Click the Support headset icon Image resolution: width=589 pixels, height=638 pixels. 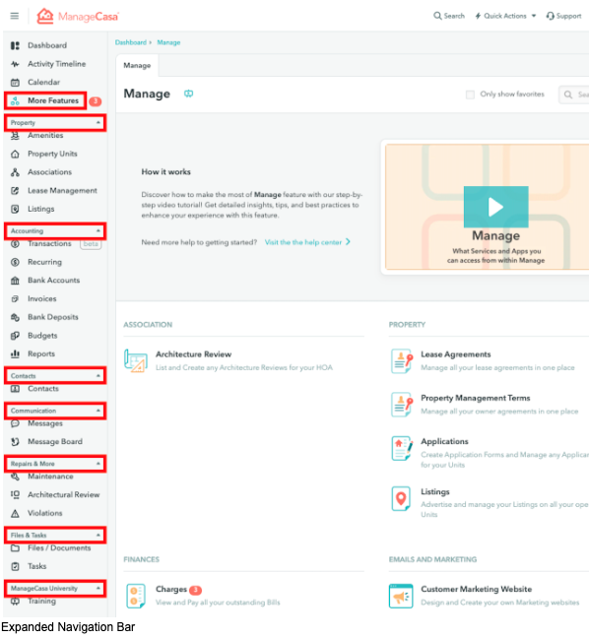550,16
